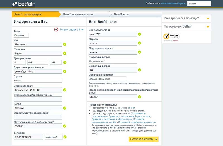Click green checkmark beside secret answer 78
The height and width of the screenshot is (146, 223).
[140, 70]
